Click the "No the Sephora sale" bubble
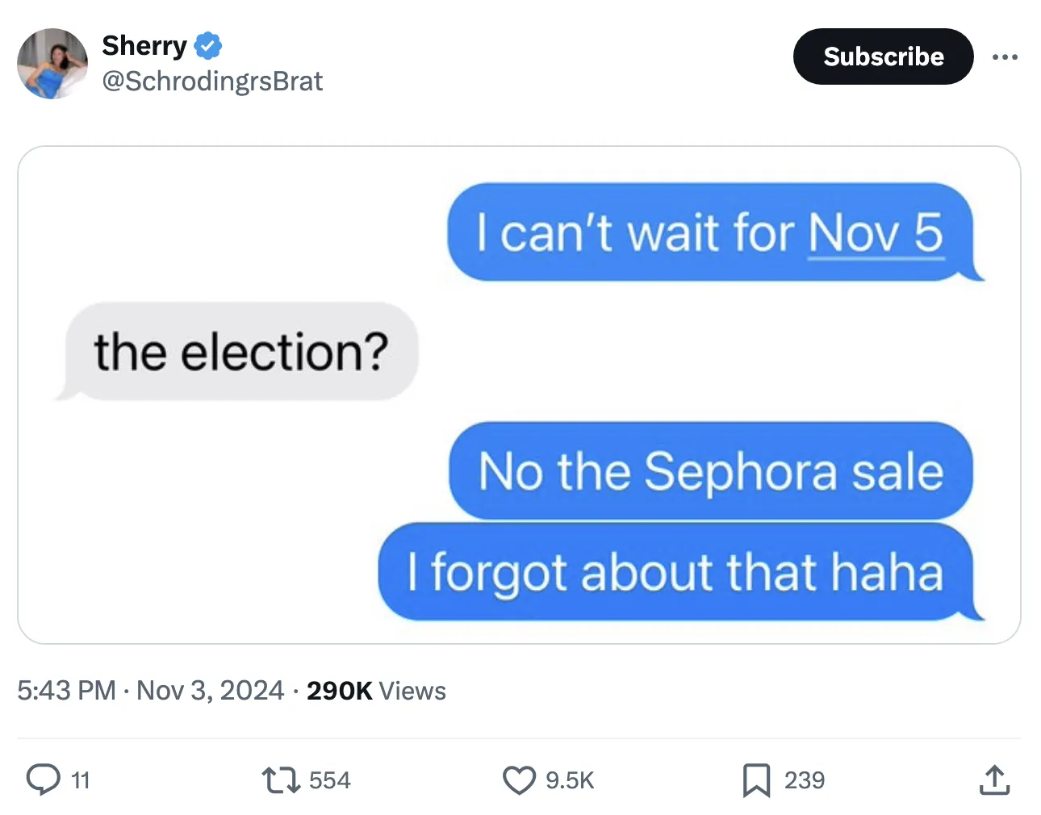 [x=710, y=470]
